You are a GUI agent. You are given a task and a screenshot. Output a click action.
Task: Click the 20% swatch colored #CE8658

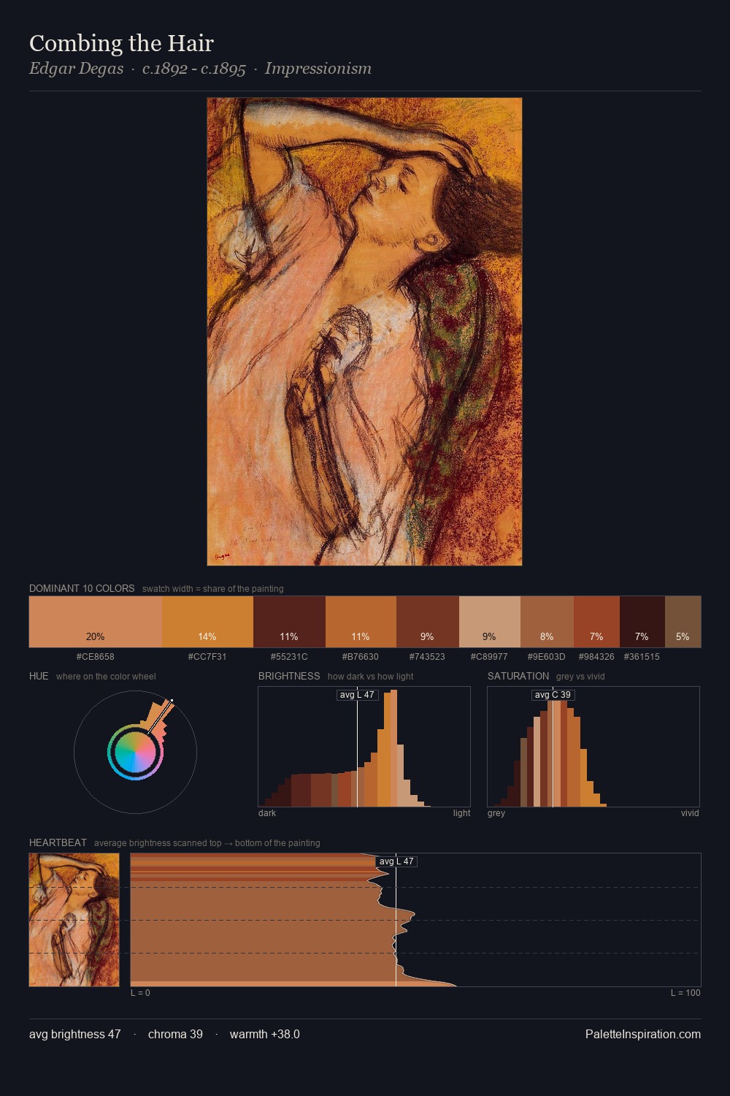coord(96,622)
